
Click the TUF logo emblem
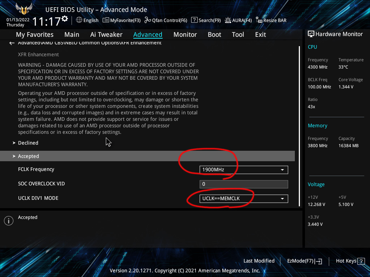click(x=23, y=9)
